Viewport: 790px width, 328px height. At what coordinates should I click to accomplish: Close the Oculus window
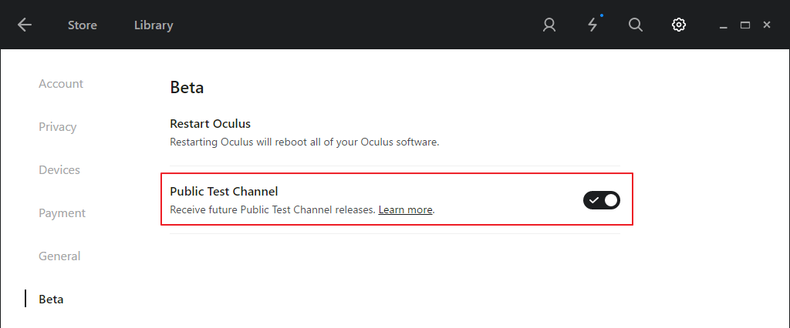click(767, 25)
